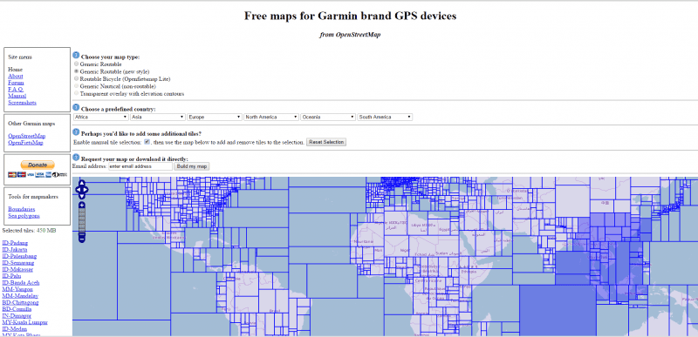Open the Africa country dropdown

click(x=101, y=118)
